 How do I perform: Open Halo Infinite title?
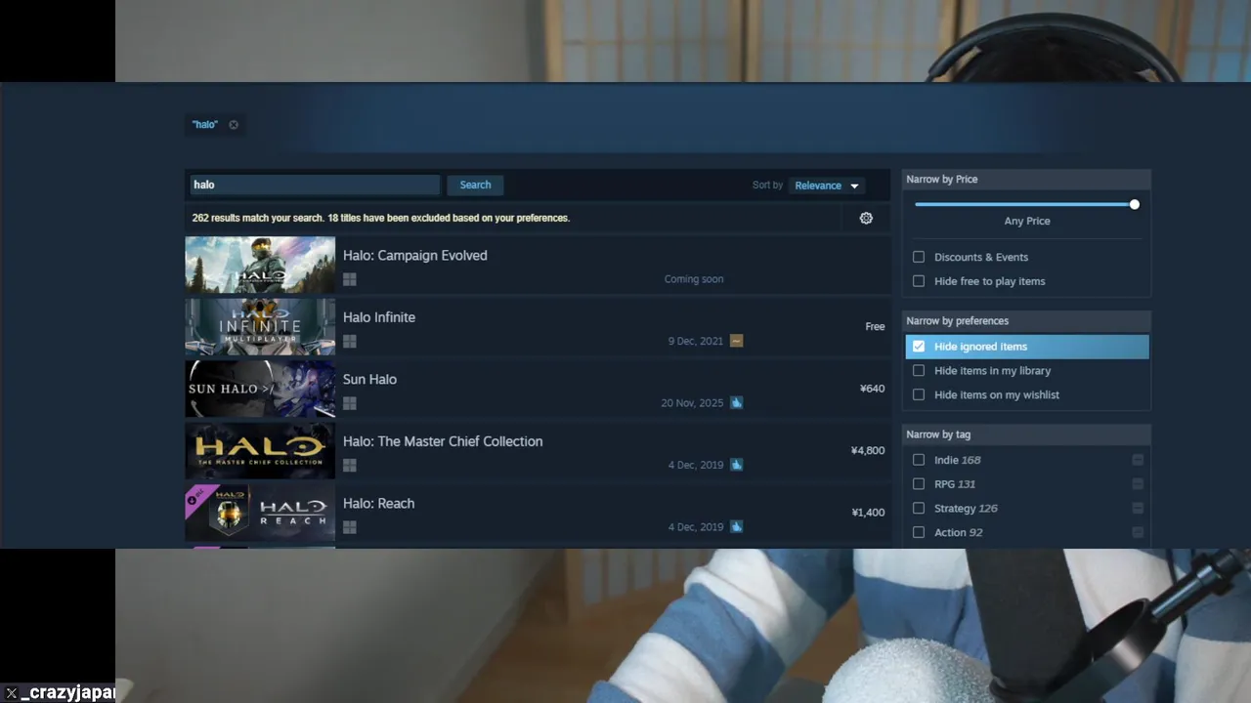click(379, 317)
